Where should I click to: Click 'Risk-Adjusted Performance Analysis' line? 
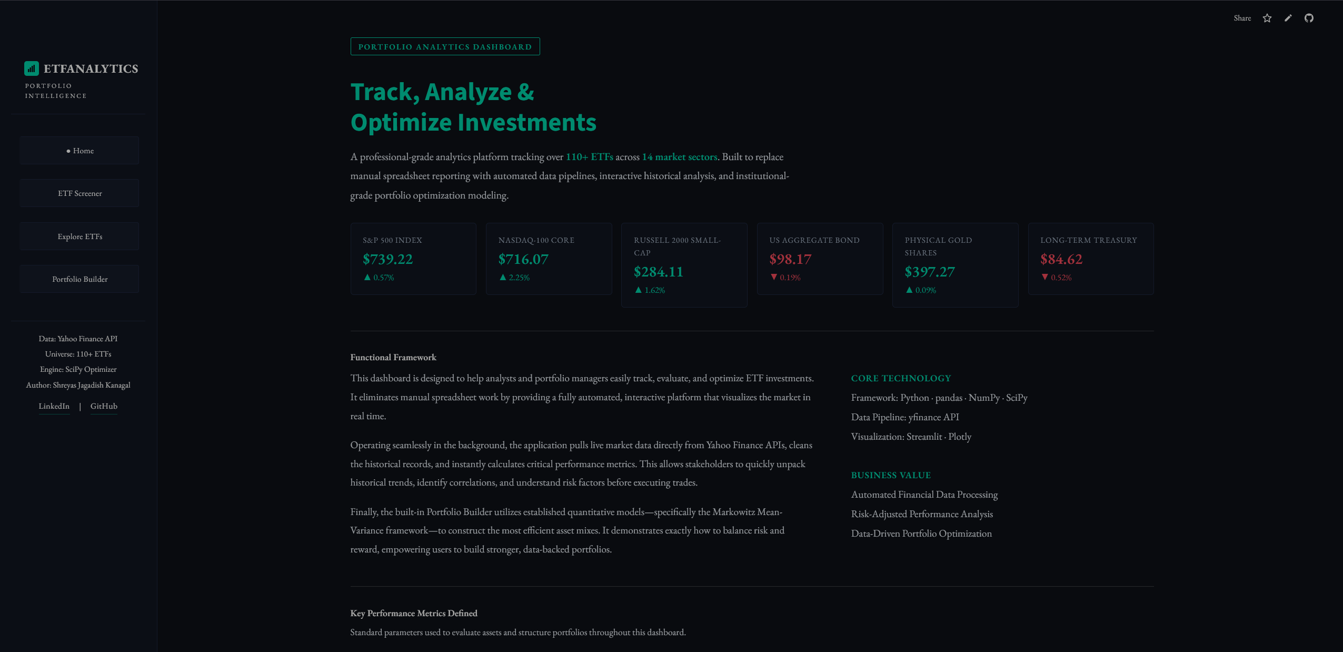(921, 514)
